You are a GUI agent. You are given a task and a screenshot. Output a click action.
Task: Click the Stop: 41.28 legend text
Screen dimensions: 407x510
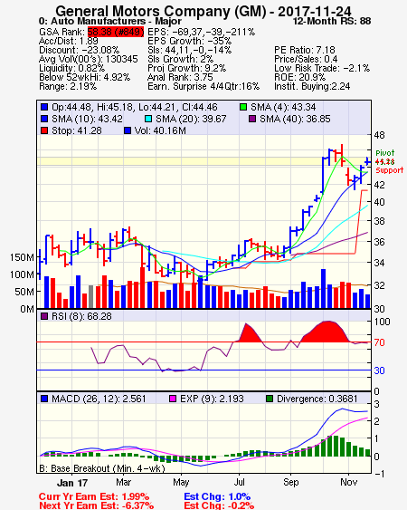77,130
